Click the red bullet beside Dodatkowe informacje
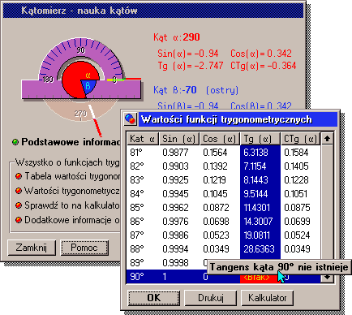 19,220
